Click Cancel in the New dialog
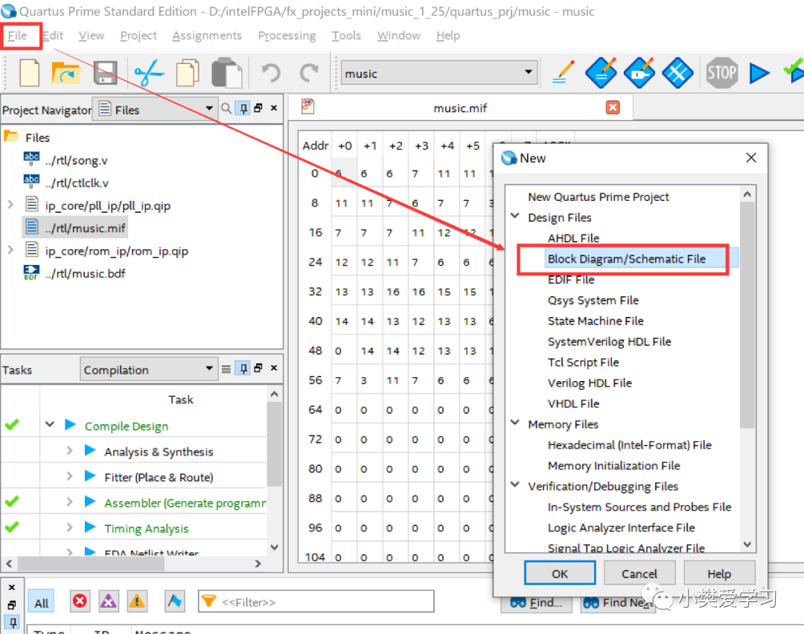The image size is (804, 634). click(x=639, y=573)
